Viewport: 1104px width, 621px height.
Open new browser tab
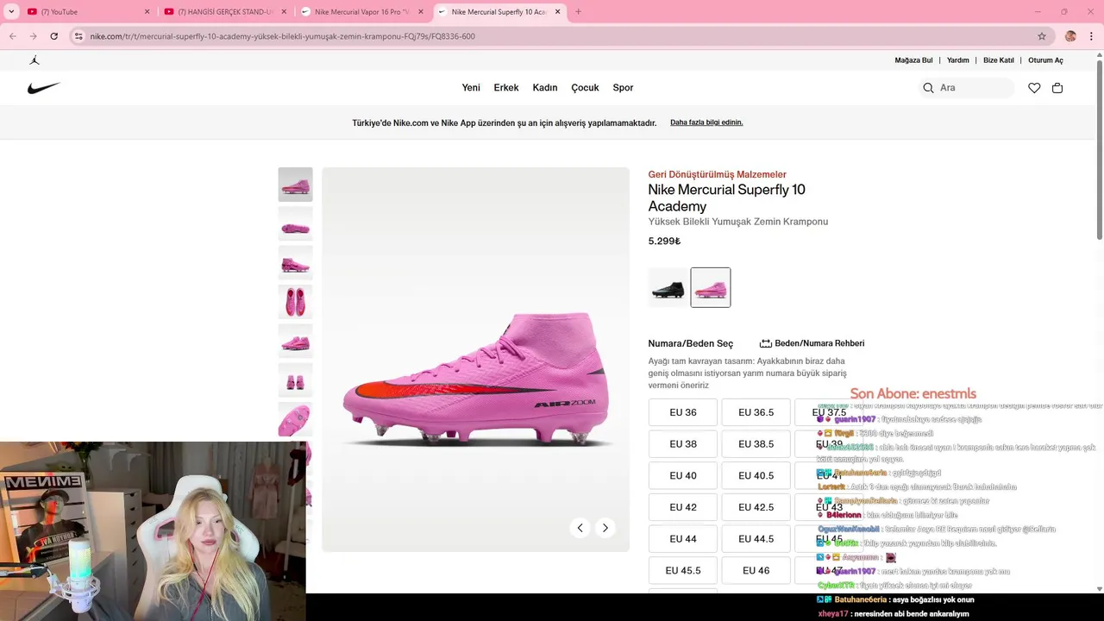click(578, 11)
